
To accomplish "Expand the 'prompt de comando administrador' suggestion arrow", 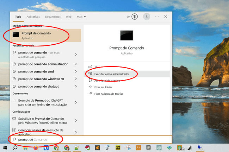I will (76, 64).
